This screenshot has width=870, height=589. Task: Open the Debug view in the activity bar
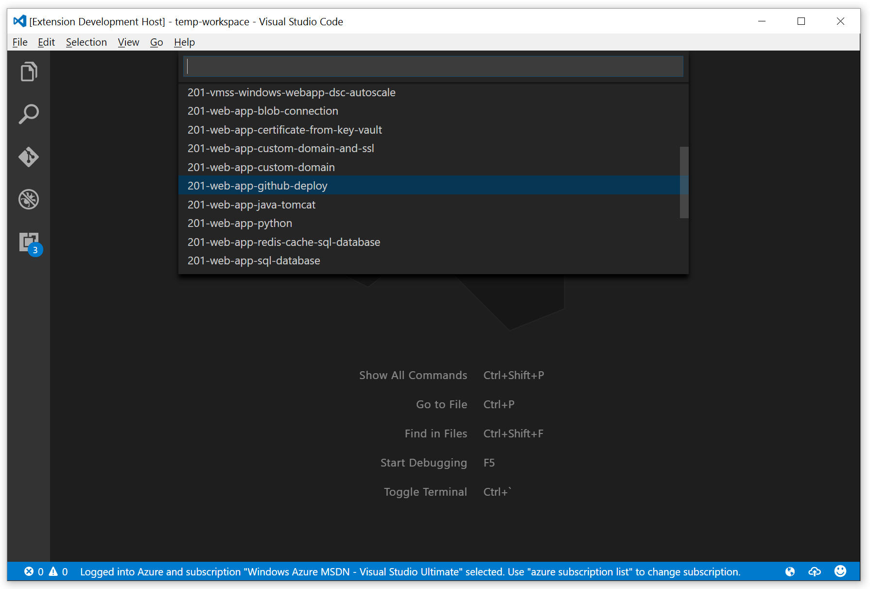tap(29, 199)
